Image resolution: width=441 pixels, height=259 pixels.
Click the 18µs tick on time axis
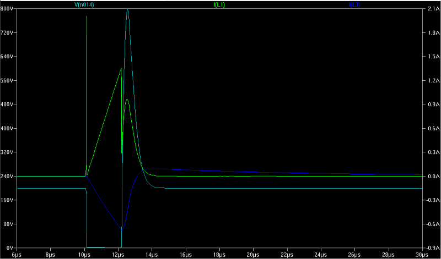click(x=219, y=255)
